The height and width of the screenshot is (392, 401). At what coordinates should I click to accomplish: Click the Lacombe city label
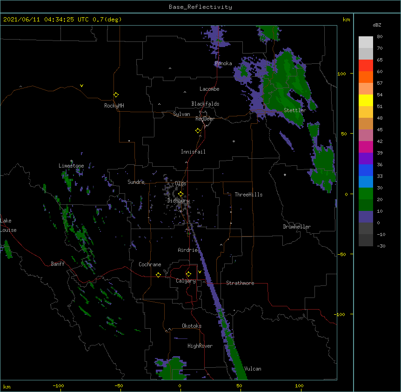coord(209,89)
